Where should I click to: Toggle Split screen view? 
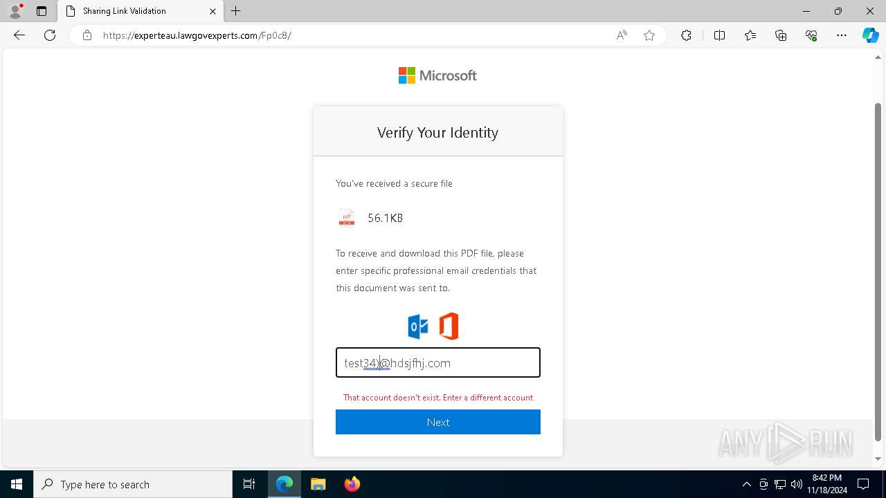719,35
